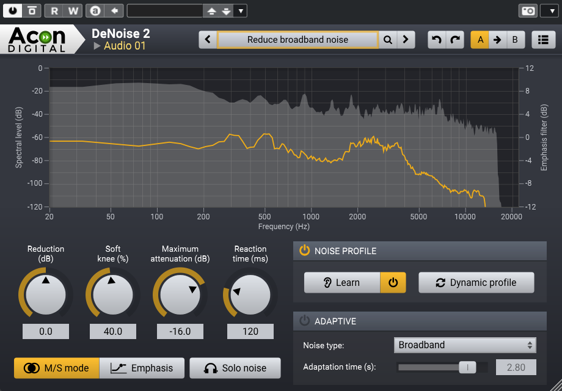Click the 'Adaptation time (s):' label
This screenshot has width=562, height=391.
click(340, 367)
